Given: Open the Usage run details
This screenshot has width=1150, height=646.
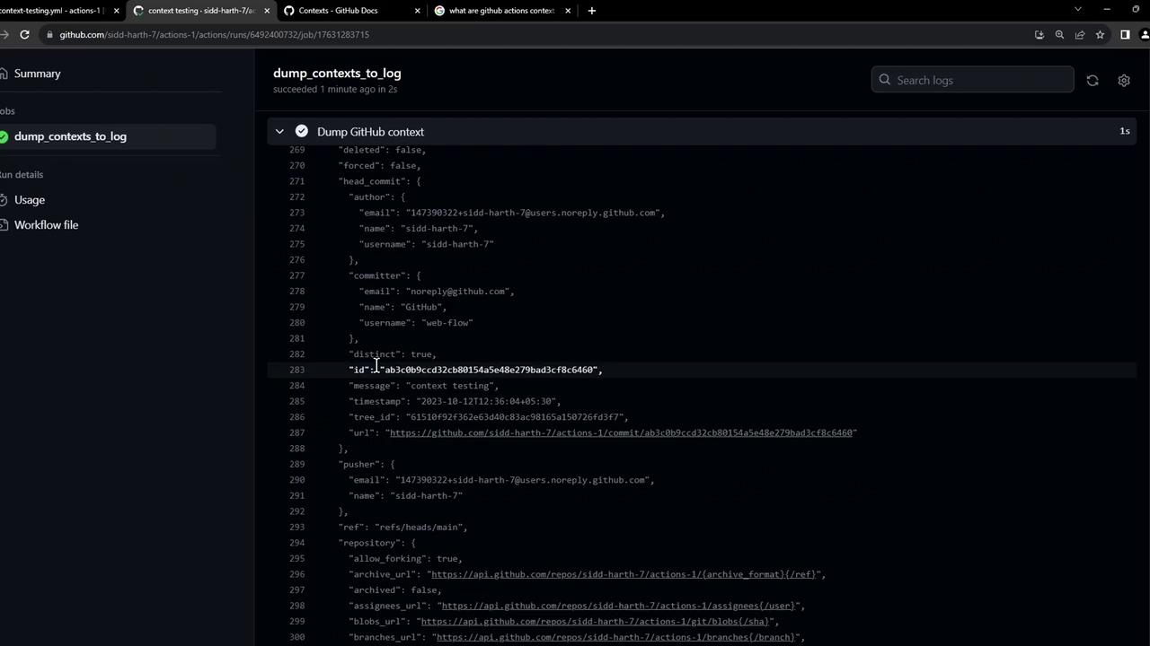Looking at the screenshot, I should [30, 200].
